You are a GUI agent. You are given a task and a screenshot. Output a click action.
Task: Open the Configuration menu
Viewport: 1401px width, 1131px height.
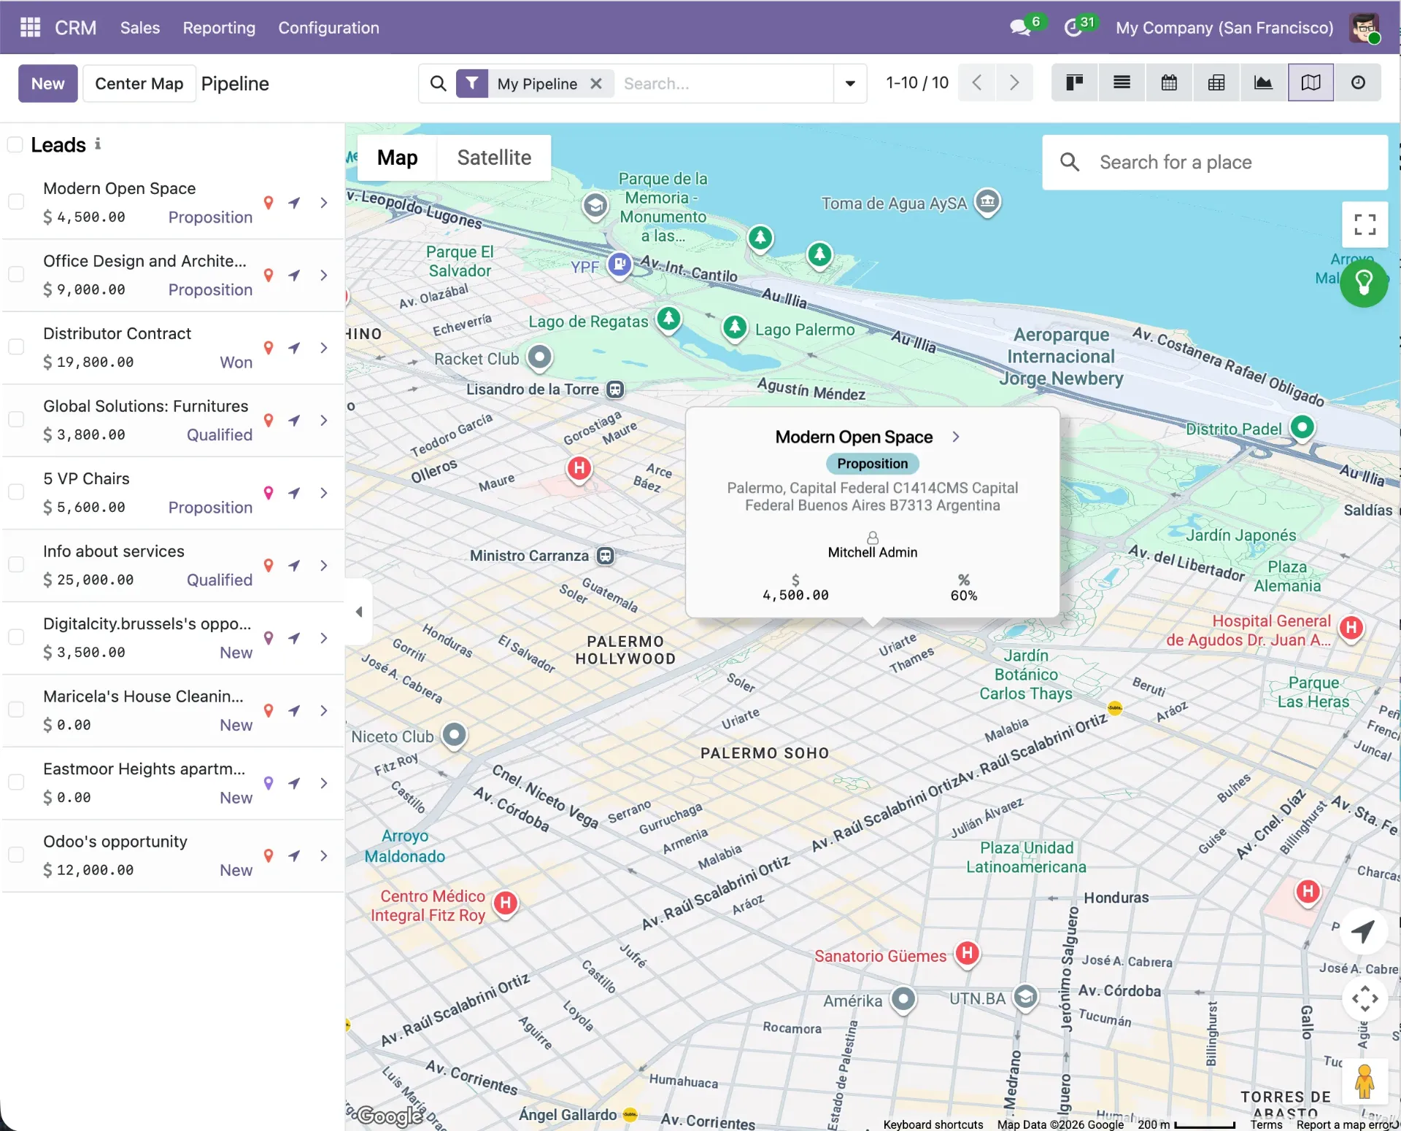click(x=328, y=28)
